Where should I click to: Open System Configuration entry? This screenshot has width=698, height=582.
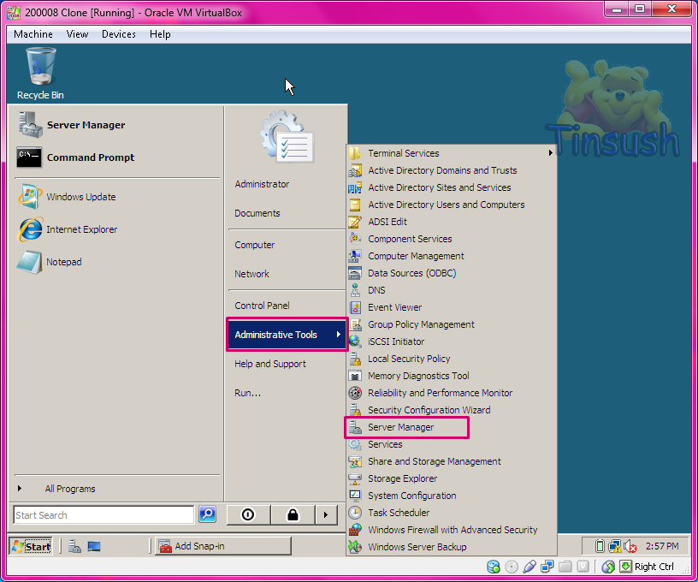point(452,496)
